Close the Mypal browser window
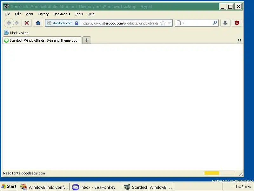The width and height of the screenshot is (254, 191). tap(238, 7)
